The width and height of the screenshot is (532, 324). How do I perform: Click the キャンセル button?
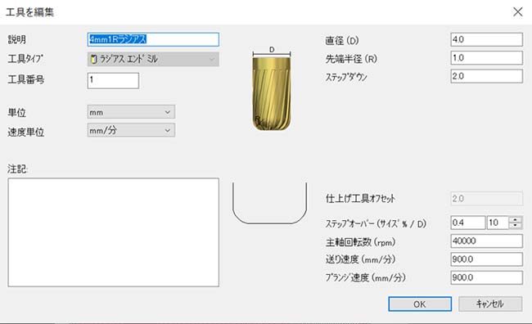490,304
